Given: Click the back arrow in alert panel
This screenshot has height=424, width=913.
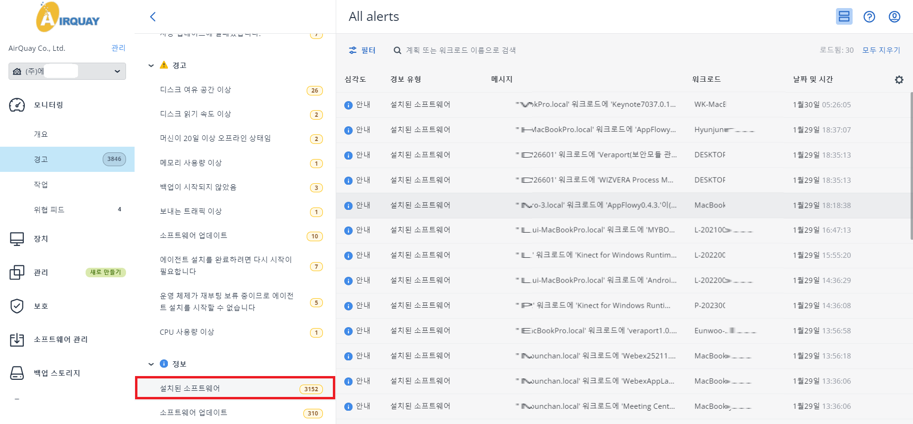Looking at the screenshot, I should [153, 17].
